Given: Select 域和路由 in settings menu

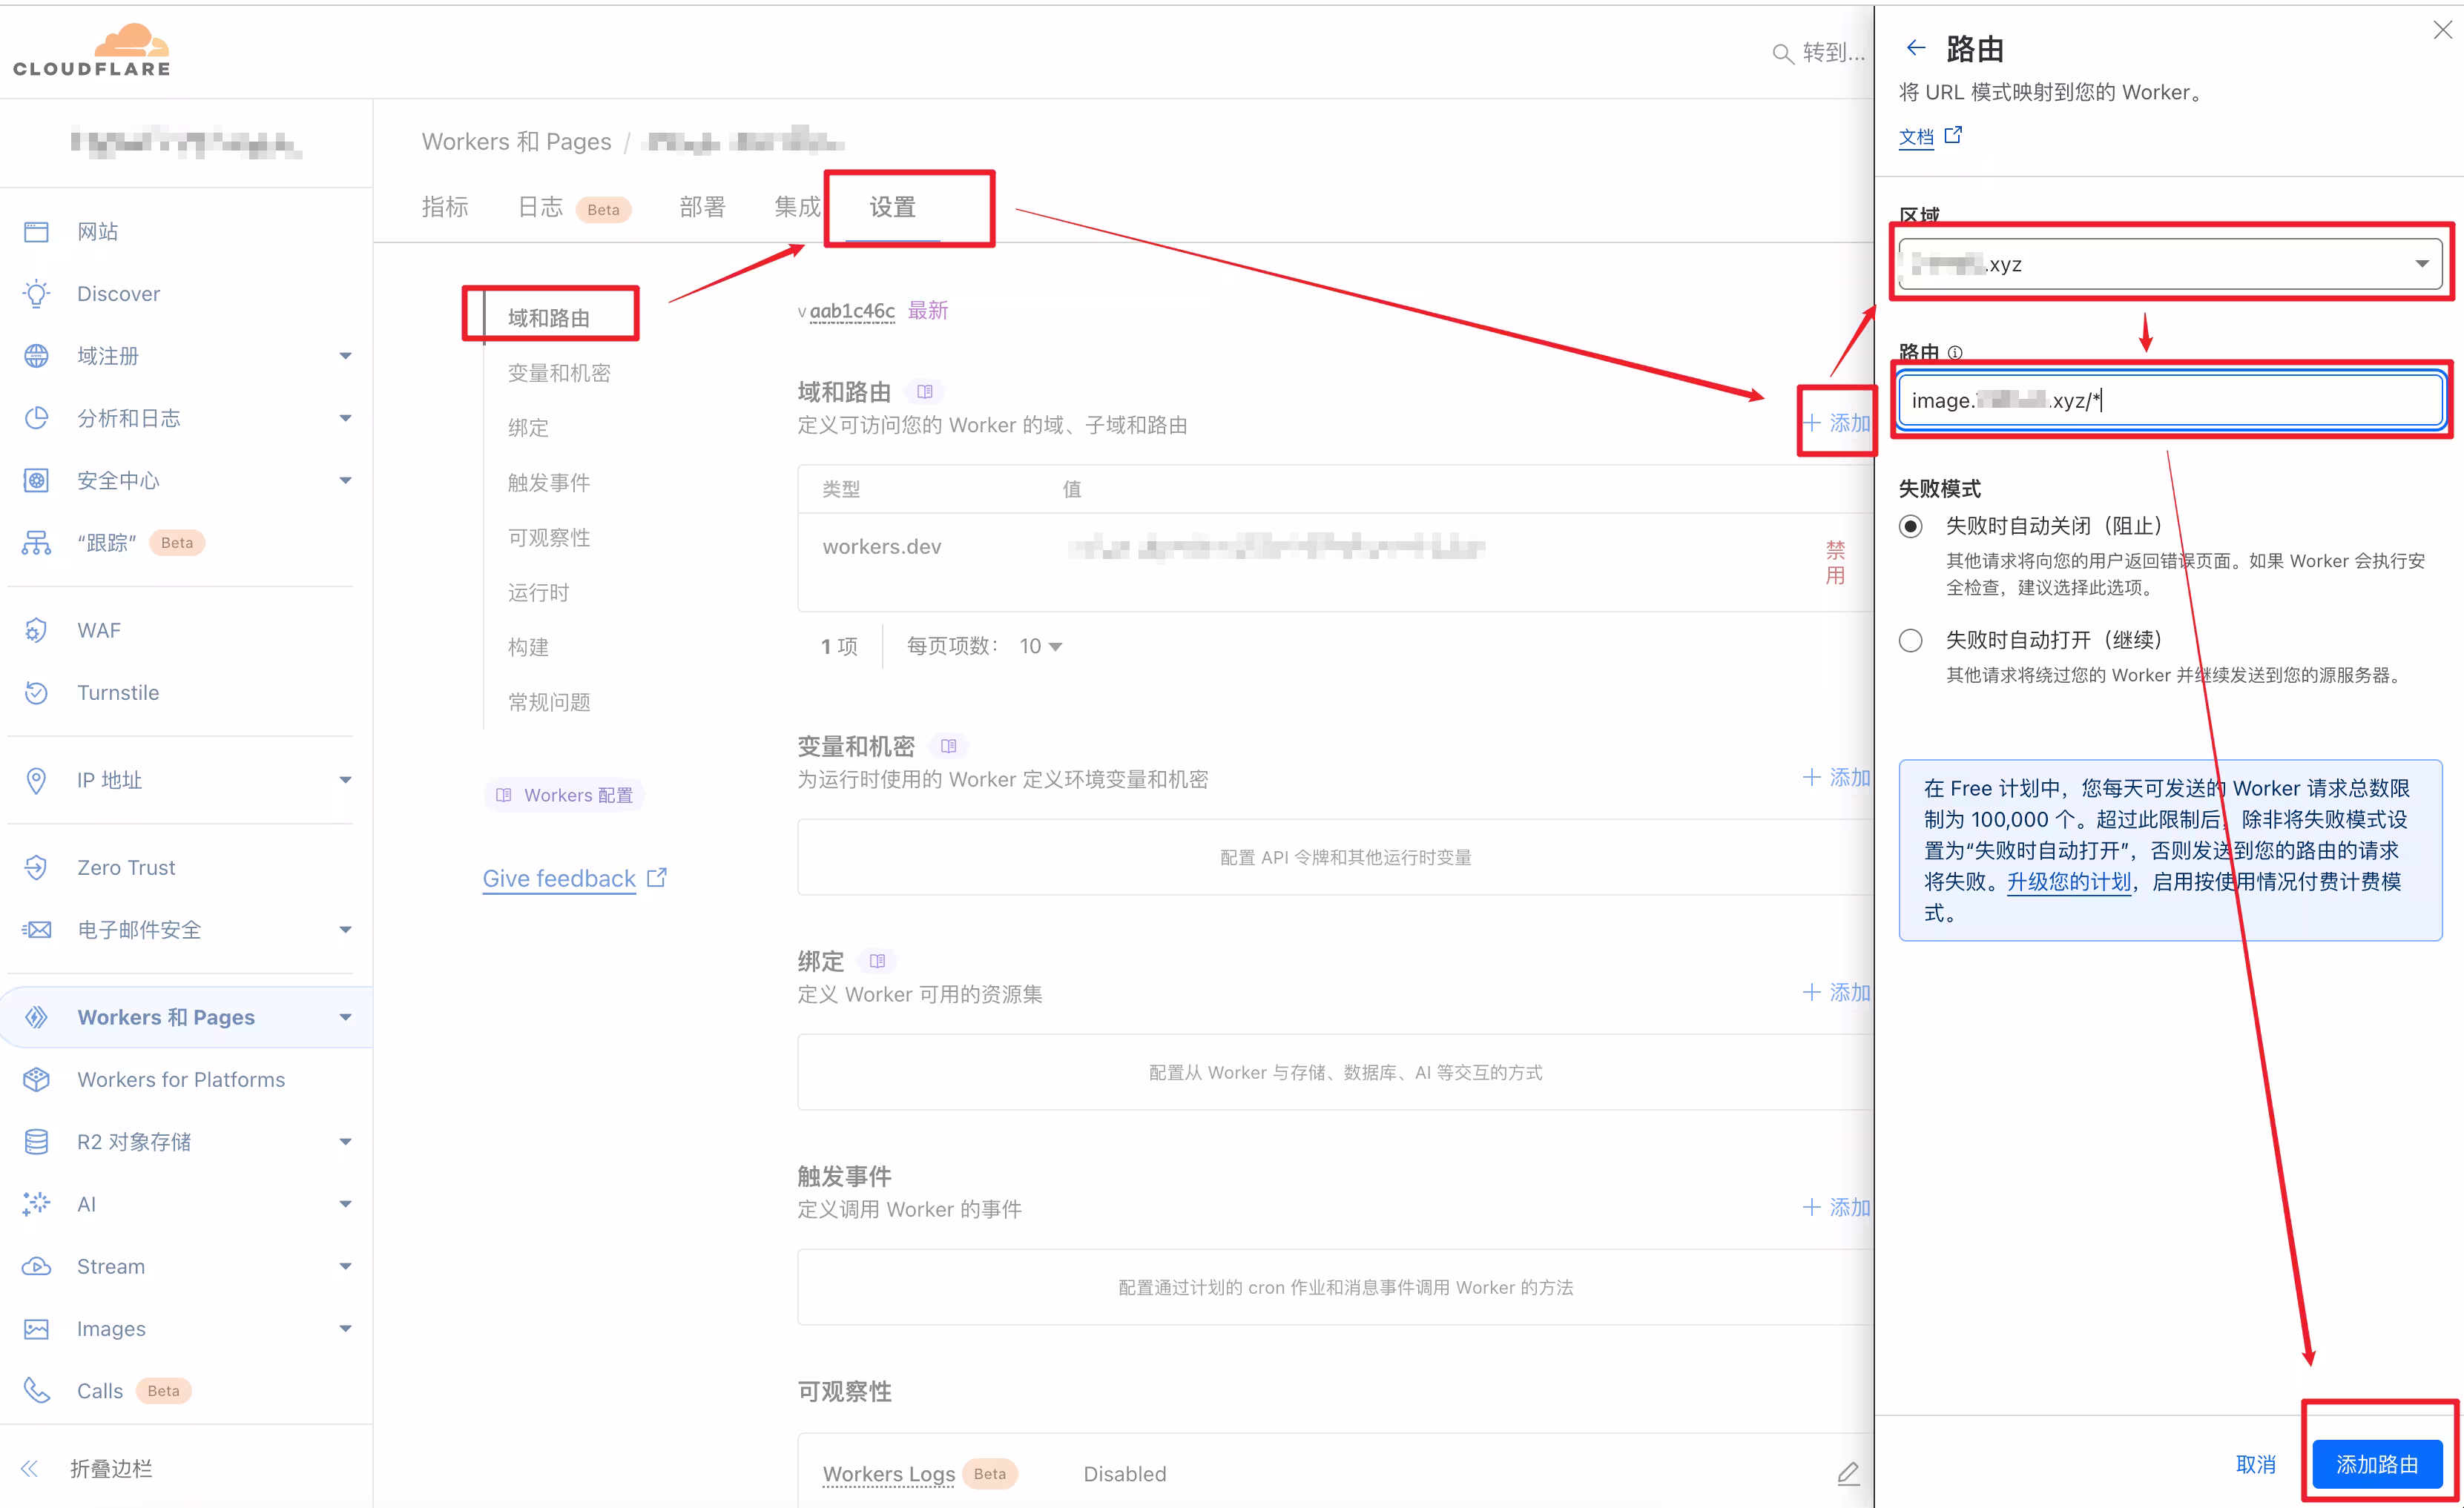Looking at the screenshot, I should pos(549,318).
